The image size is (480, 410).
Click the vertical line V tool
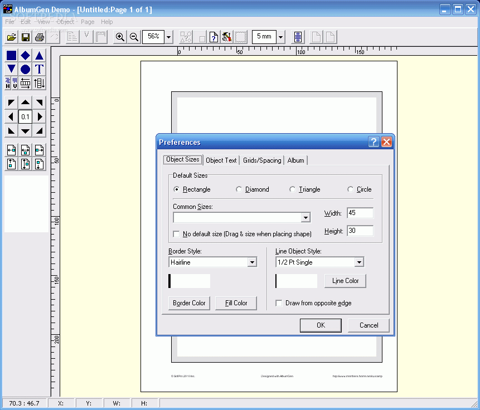coord(14,83)
